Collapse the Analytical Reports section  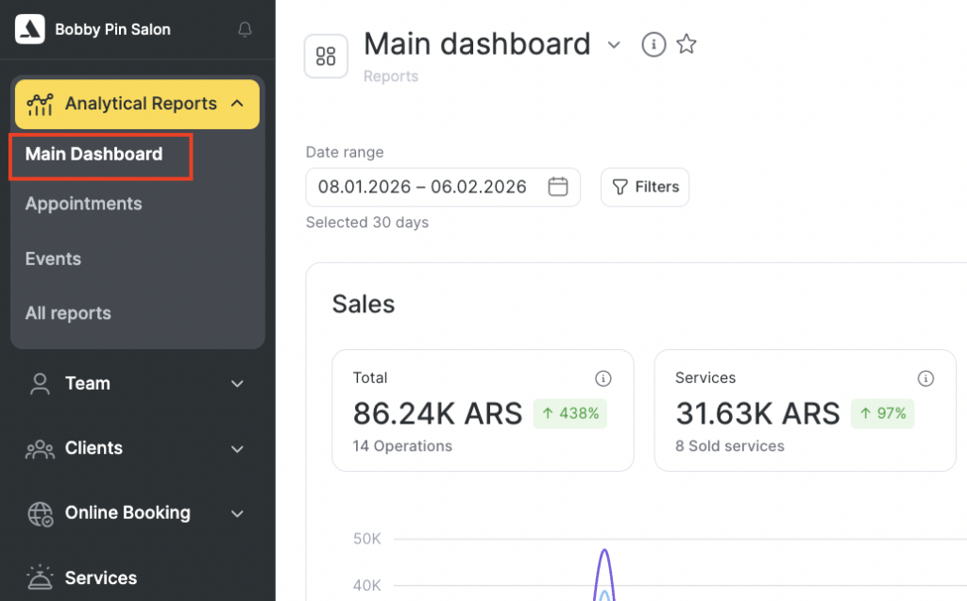tap(237, 104)
